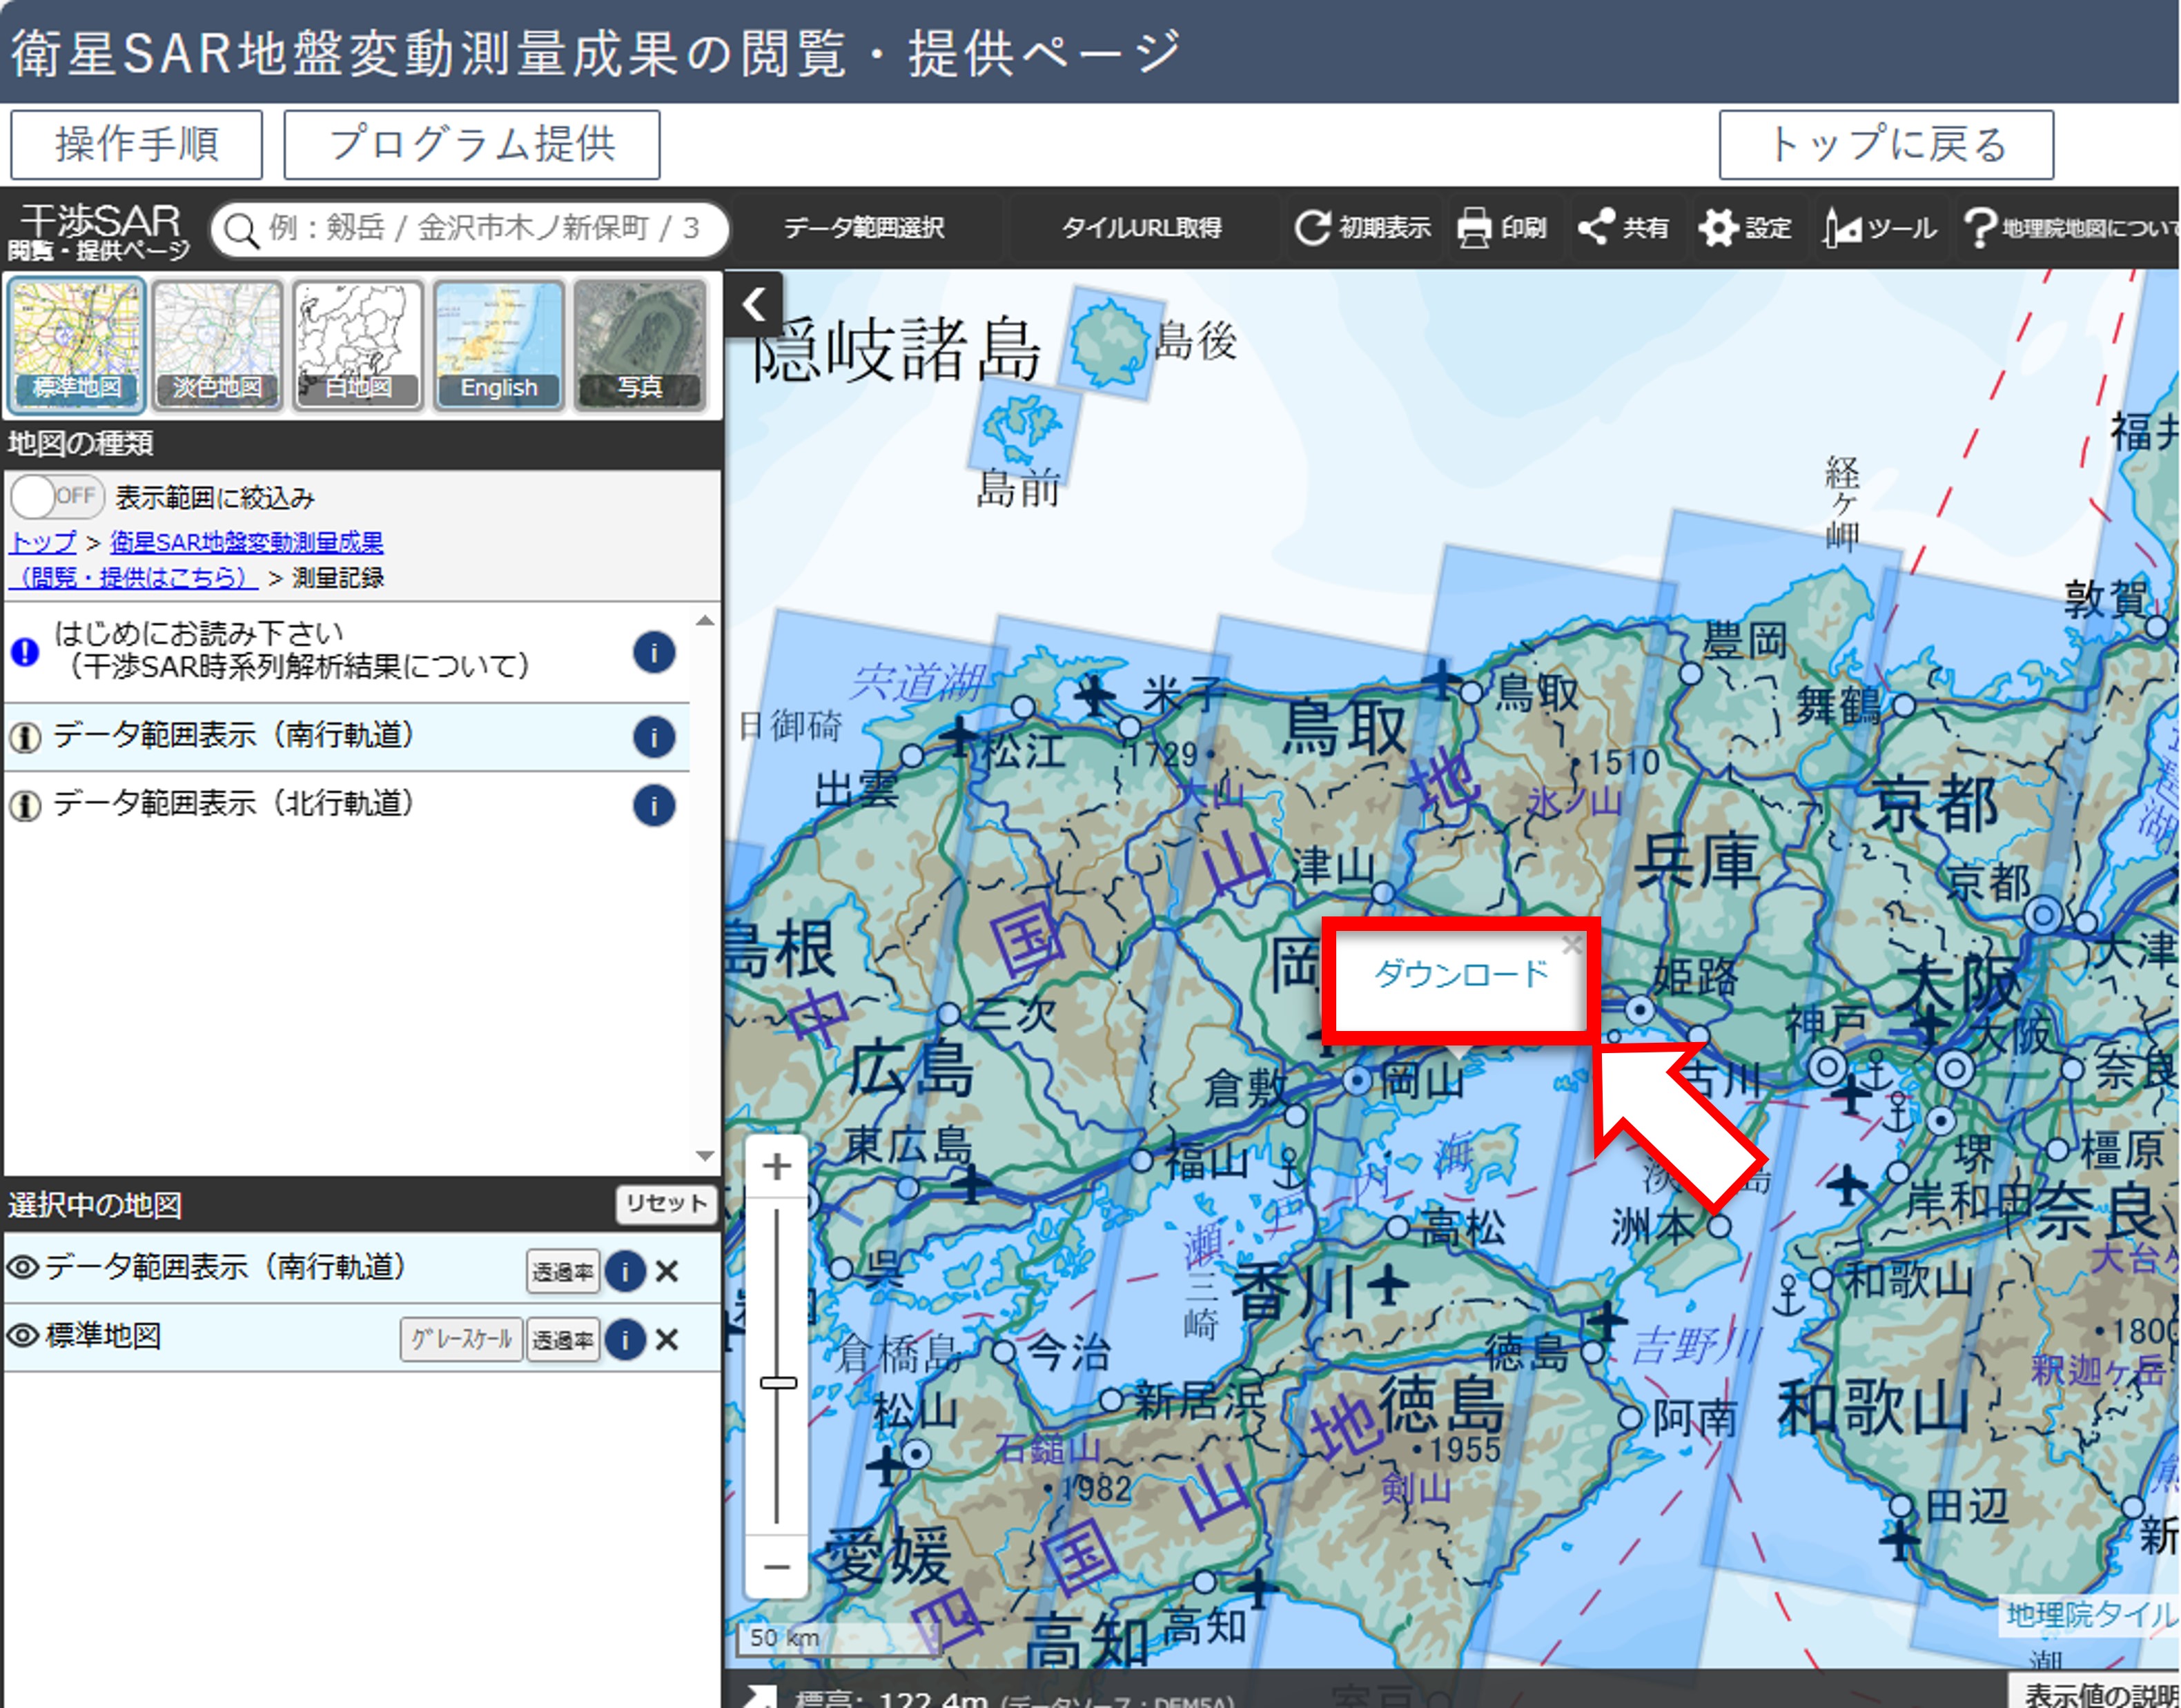Follow 衛星SAR地盤変動測量成果 breadcrumb link
The width and height of the screenshot is (2181, 1708).
(247, 543)
